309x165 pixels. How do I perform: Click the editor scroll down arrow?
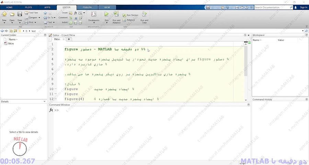(246, 100)
